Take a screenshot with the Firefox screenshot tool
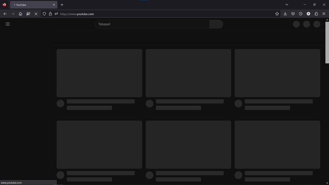Image resolution: width=329 pixels, height=185 pixels. click(28, 14)
